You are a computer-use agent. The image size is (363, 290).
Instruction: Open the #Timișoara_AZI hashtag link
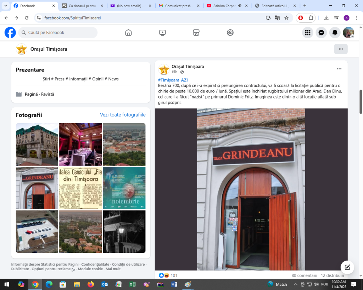pyautogui.click(x=173, y=80)
